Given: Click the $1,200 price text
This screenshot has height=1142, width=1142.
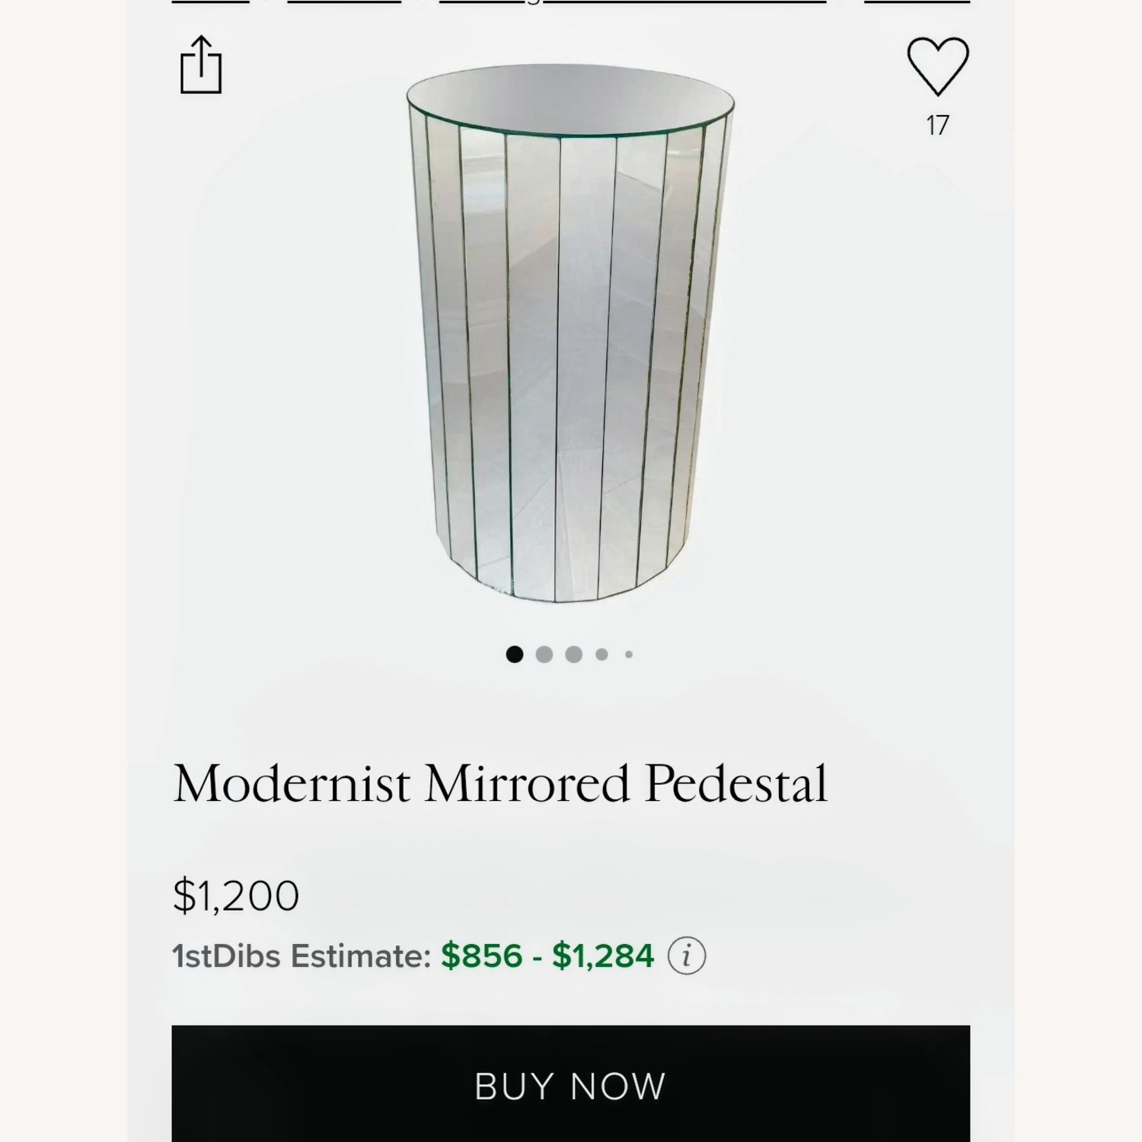Looking at the screenshot, I should [236, 897].
